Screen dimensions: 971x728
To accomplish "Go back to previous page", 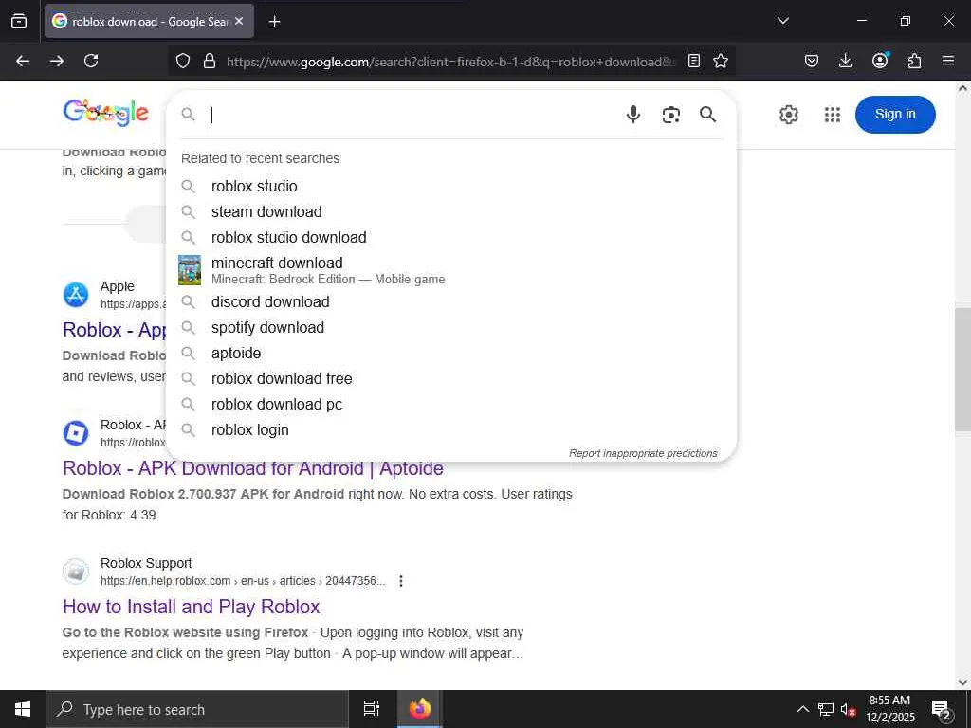I will click(x=23, y=61).
